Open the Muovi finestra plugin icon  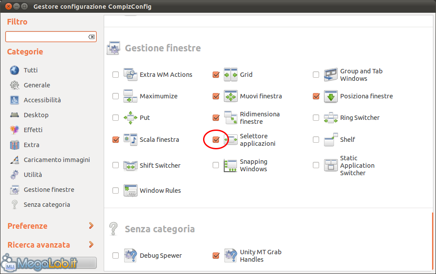(x=230, y=96)
